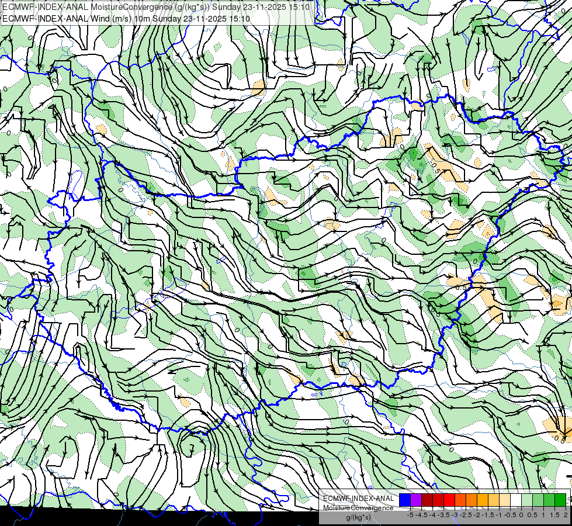Image resolution: width=572 pixels, height=526 pixels.
Task: Click the legend value -5
Action: [x=410, y=515]
